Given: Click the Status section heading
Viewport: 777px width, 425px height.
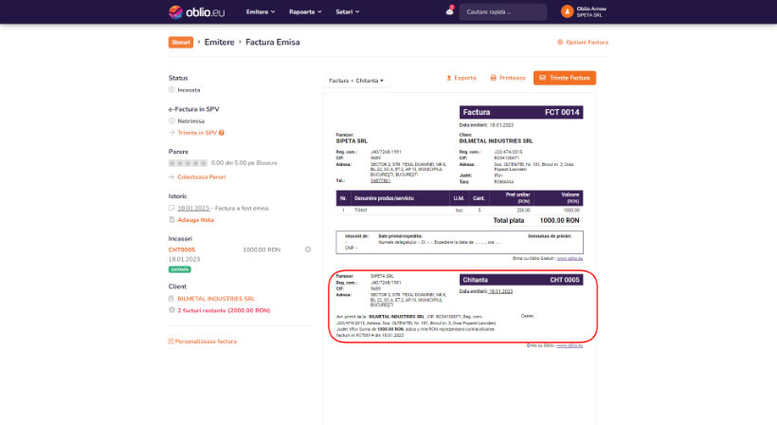Looking at the screenshot, I should click(178, 78).
